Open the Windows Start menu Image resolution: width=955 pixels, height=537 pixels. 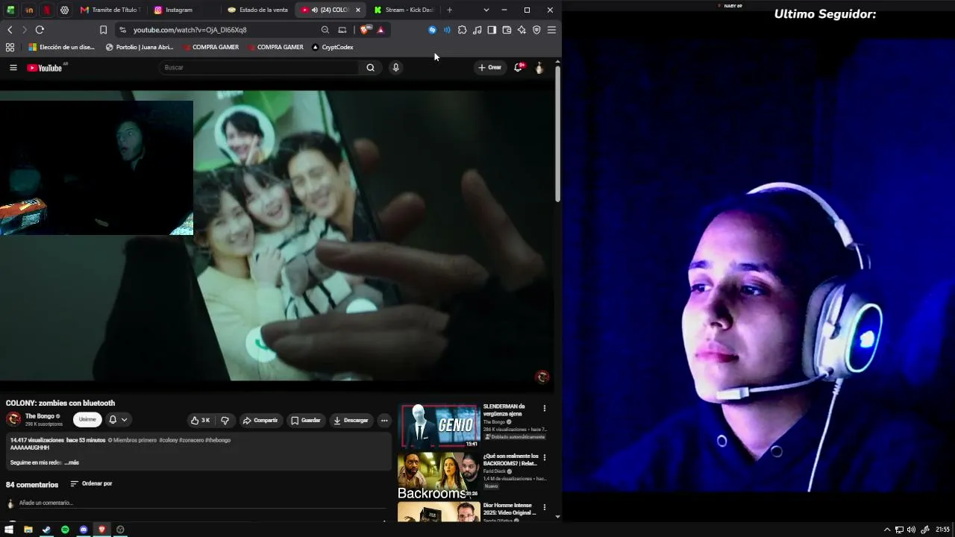click(x=9, y=530)
